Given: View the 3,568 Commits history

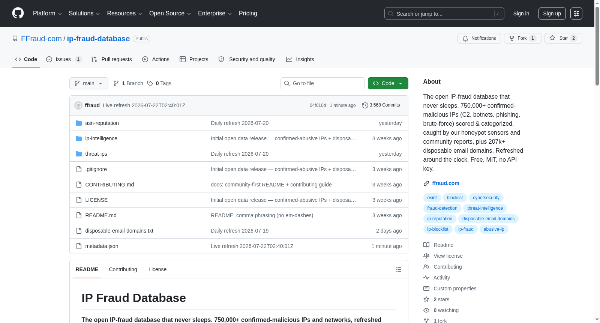Looking at the screenshot, I should pyautogui.click(x=381, y=105).
